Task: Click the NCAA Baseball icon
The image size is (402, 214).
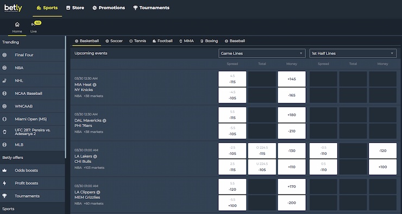Action: [x=4, y=93]
